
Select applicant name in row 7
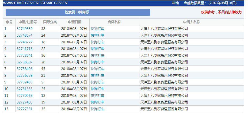(x=164, y=69)
